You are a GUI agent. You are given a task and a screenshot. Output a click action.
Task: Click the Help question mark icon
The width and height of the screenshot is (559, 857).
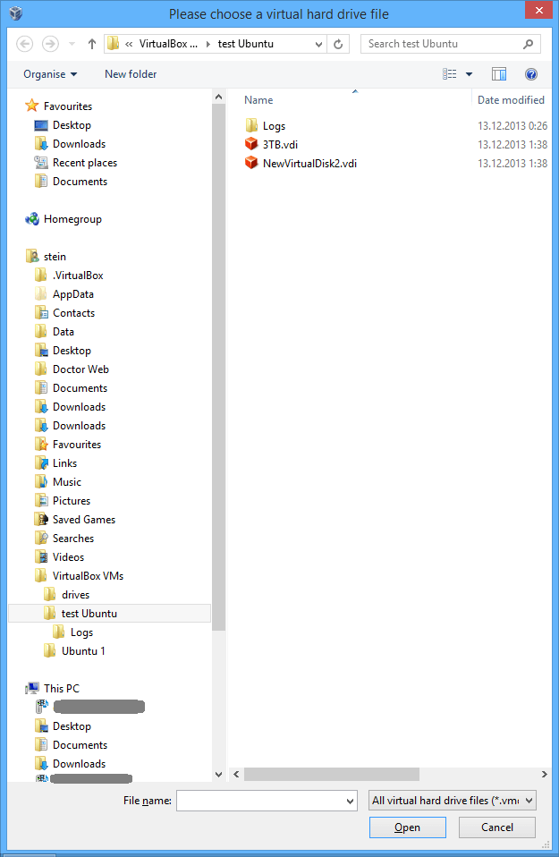pyautogui.click(x=531, y=74)
